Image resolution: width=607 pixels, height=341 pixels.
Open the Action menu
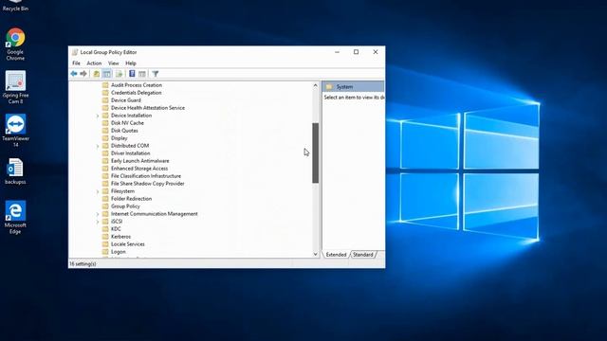point(94,63)
